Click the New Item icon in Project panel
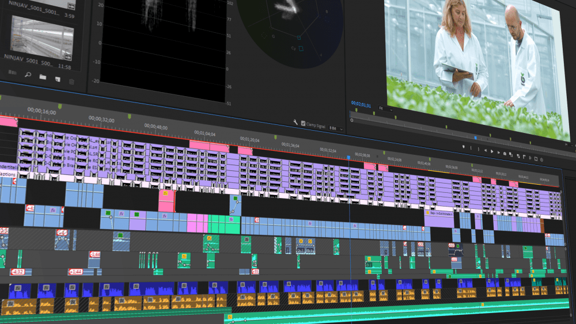 pos(58,79)
